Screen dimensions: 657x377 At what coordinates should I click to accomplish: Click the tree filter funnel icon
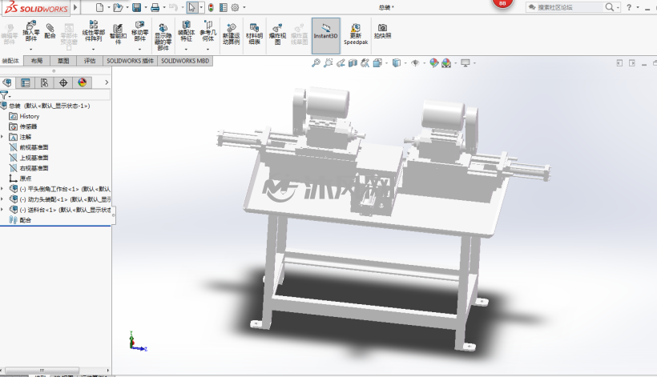[4, 95]
